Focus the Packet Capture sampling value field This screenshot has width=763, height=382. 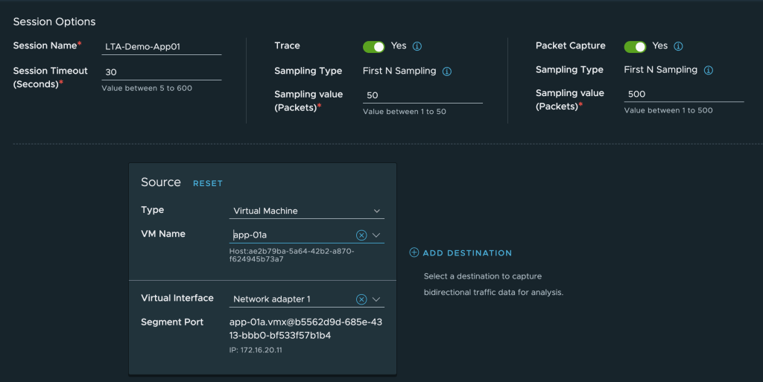pos(683,95)
